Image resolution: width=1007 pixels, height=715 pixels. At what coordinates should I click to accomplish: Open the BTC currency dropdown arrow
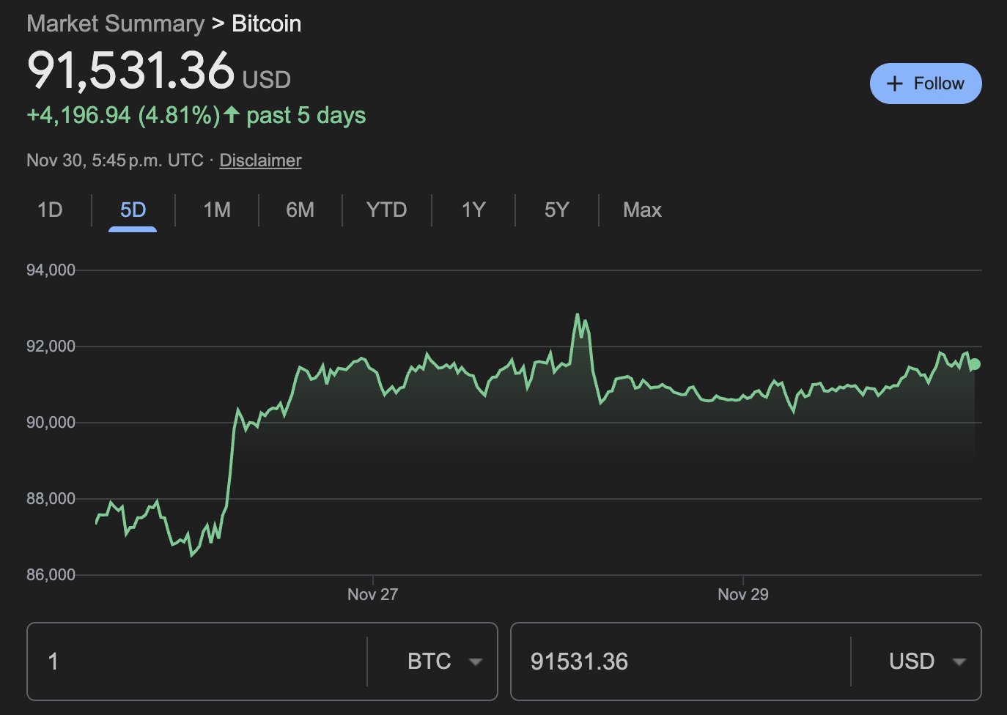(x=476, y=662)
